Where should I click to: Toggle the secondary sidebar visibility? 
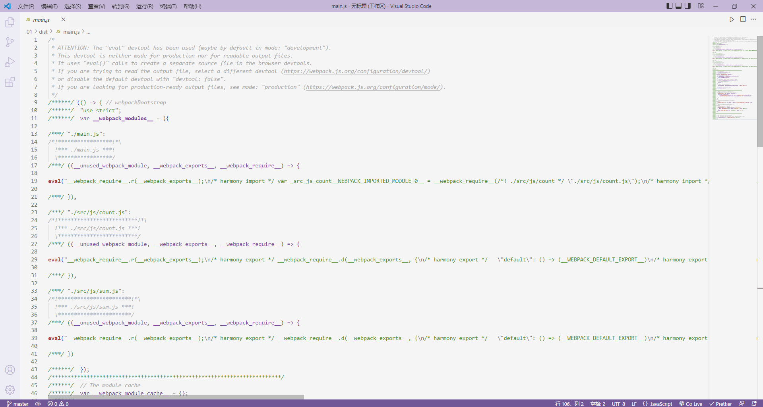pyautogui.click(x=688, y=6)
